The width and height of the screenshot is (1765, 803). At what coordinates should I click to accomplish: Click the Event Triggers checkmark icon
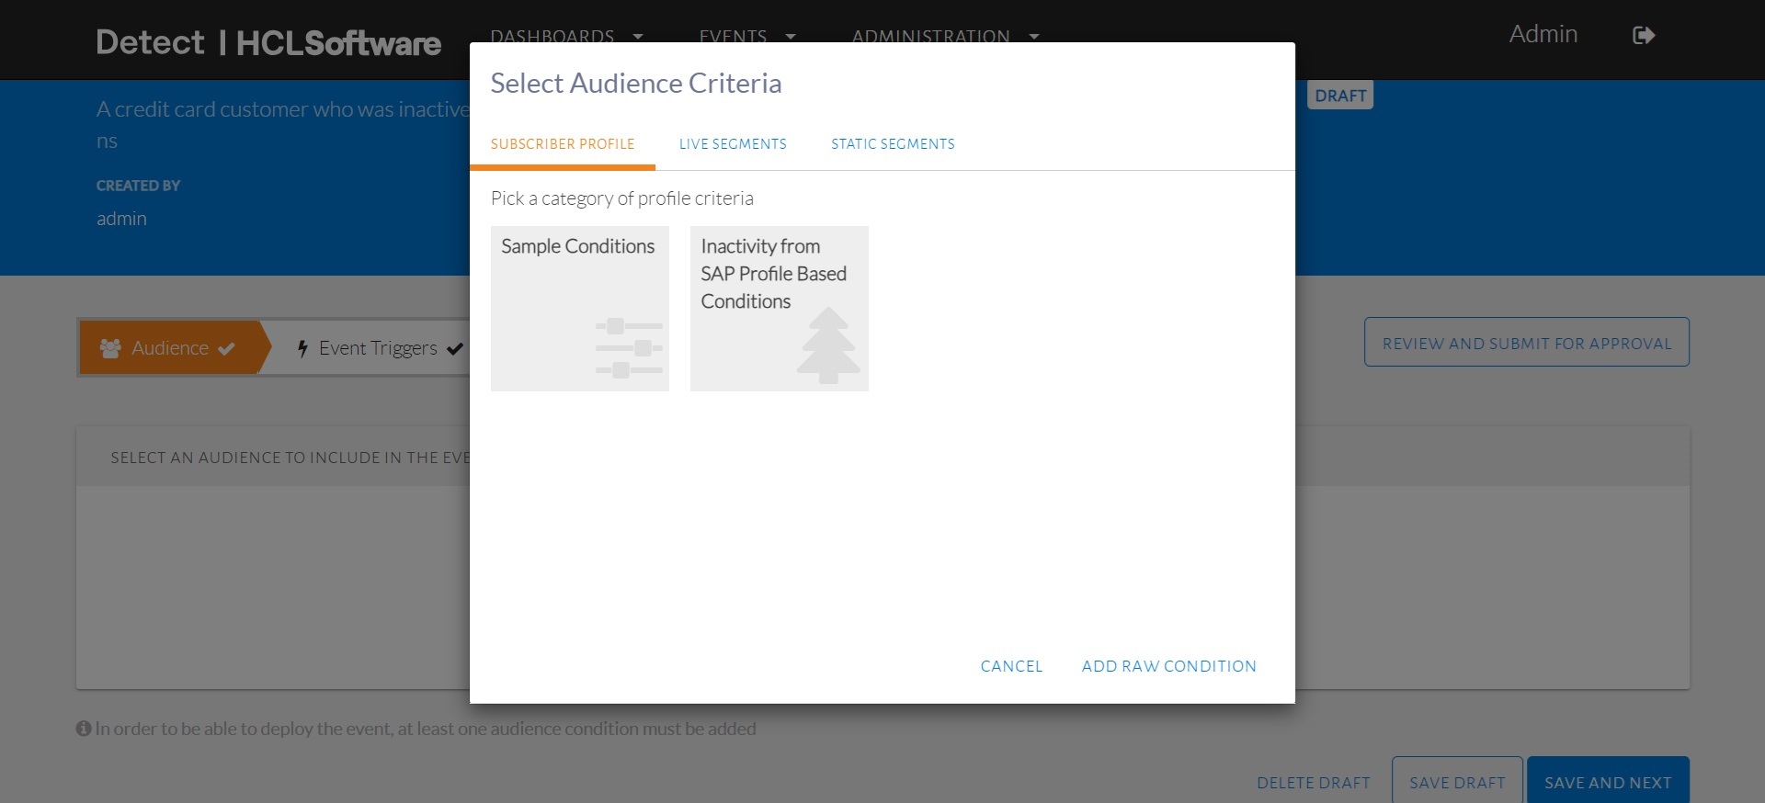[454, 348]
